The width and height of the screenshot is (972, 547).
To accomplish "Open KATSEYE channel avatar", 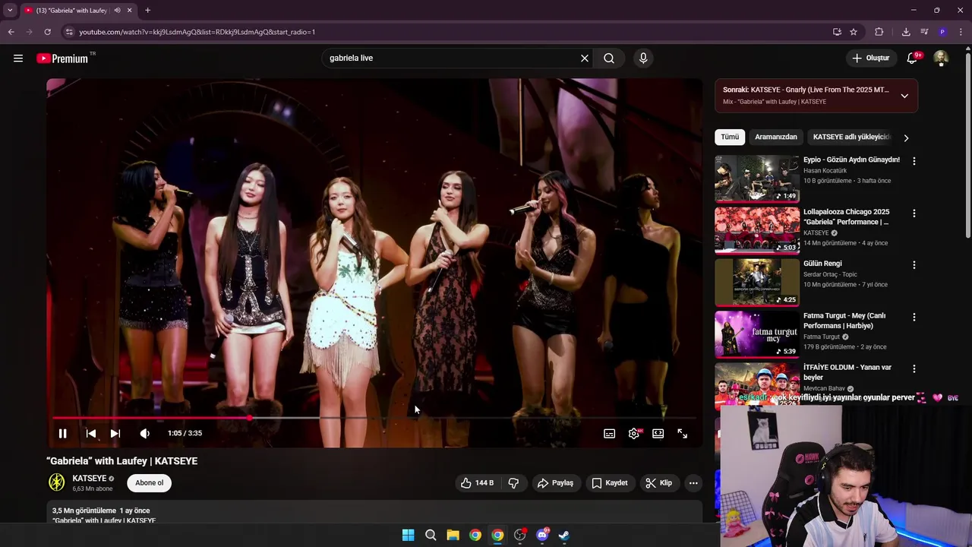I will [56, 482].
